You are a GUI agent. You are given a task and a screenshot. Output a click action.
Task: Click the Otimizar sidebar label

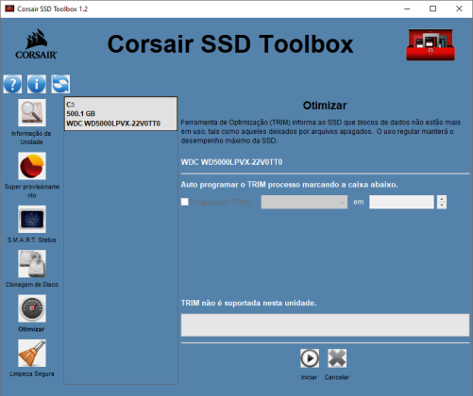click(31, 329)
